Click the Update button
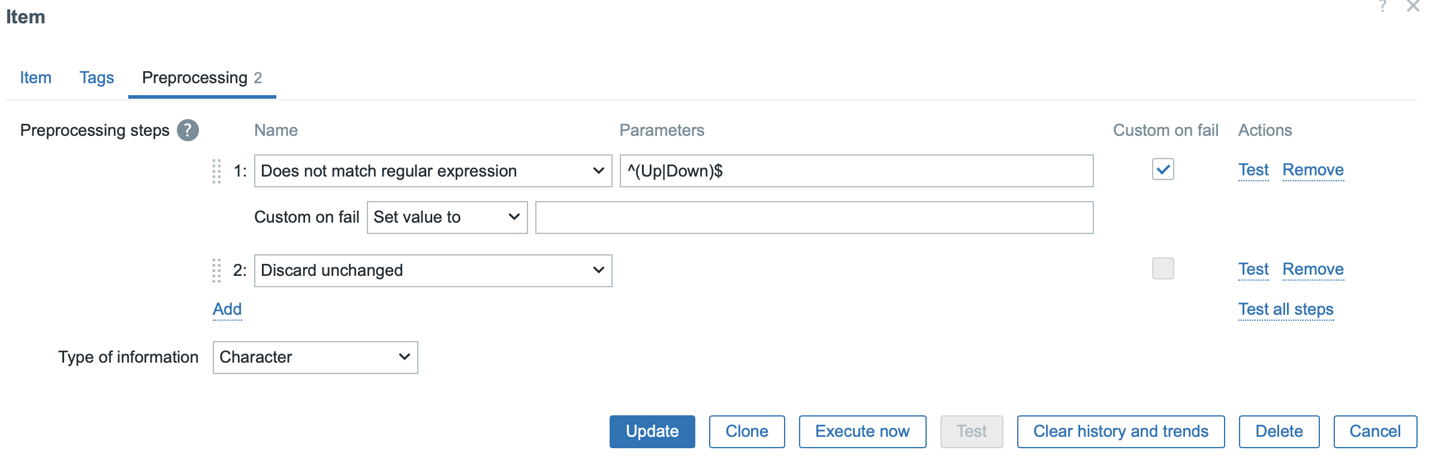This screenshot has width=1429, height=456. (x=652, y=431)
